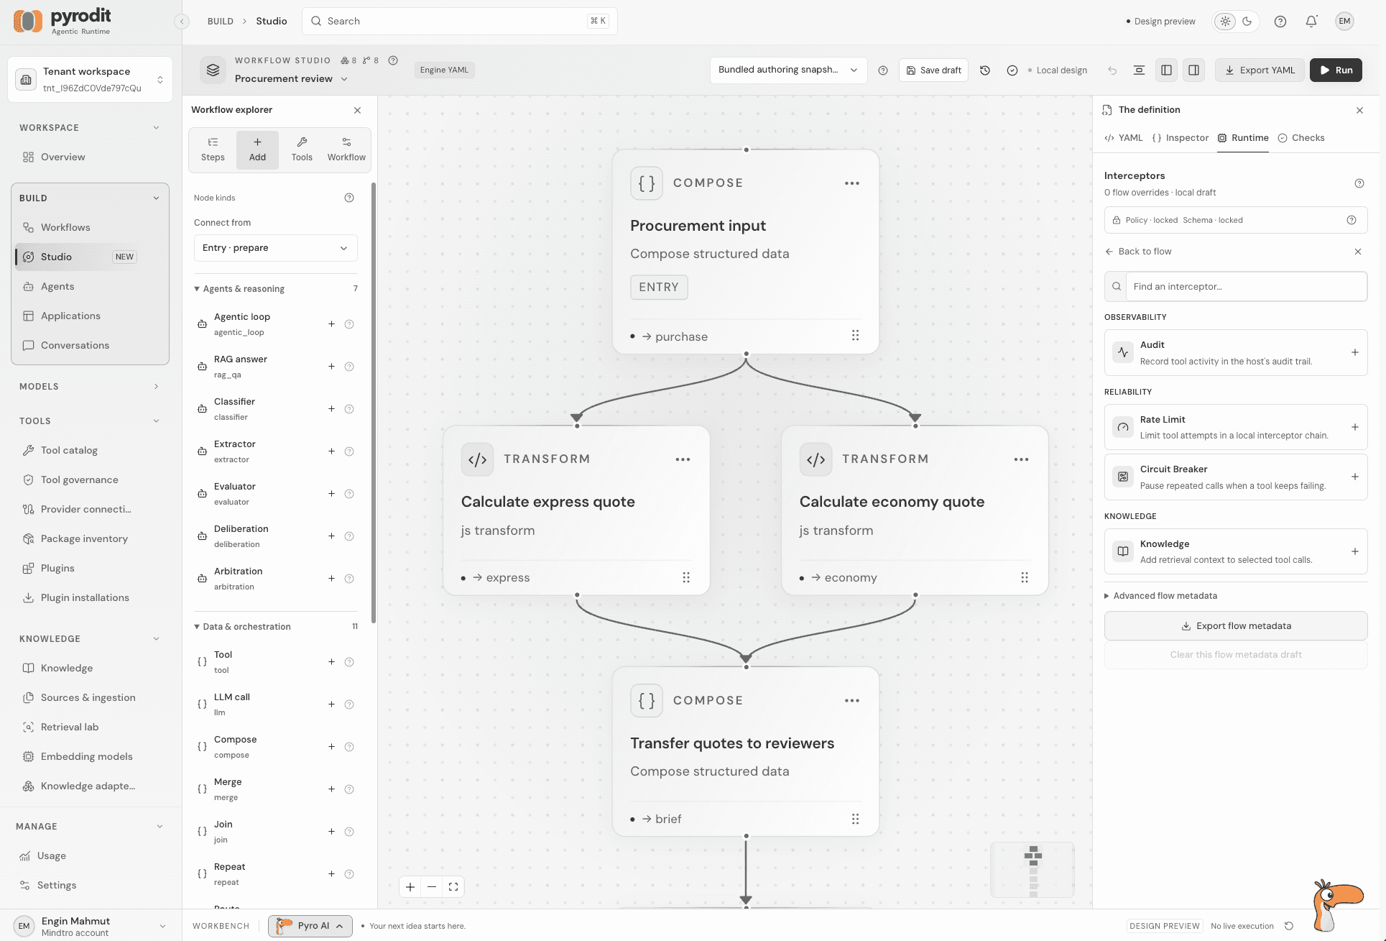Grab handle of Calculate economy quote node
Screen dimensions: 1386x941
[x=1025, y=577]
